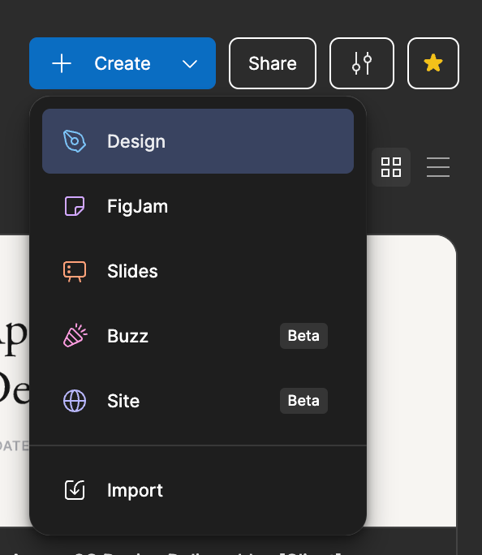Viewport: 482px width, 555px height.
Task: Click the Import file arrow icon
Action: 75,490
